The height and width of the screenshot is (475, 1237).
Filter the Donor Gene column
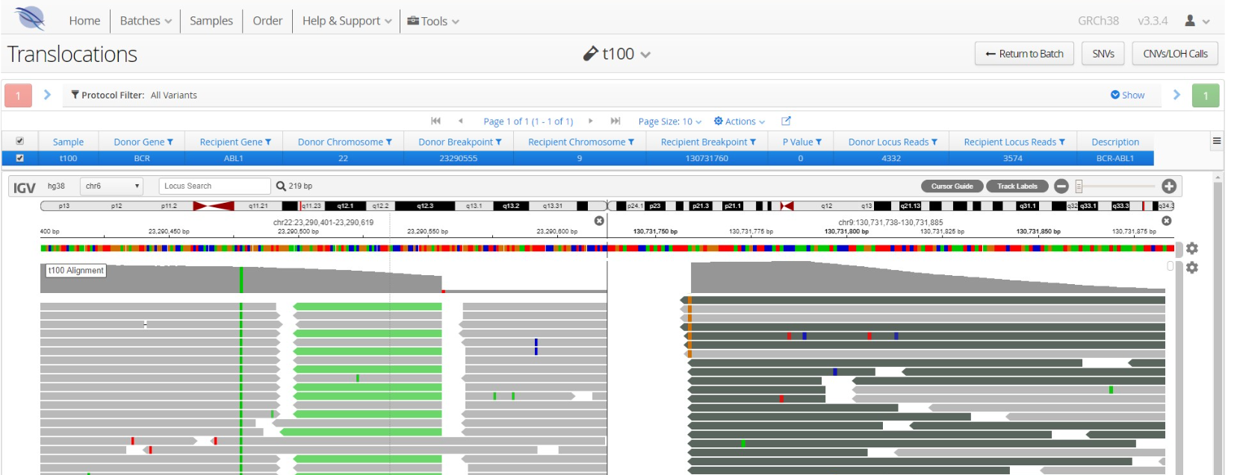point(170,142)
